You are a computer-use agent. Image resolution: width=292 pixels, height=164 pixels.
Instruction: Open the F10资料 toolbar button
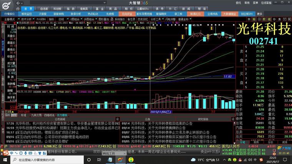click(x=41, y=19)
